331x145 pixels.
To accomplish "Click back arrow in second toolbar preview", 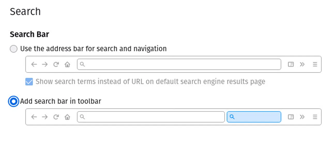I will pyautogui.click(x=34, y=117).
